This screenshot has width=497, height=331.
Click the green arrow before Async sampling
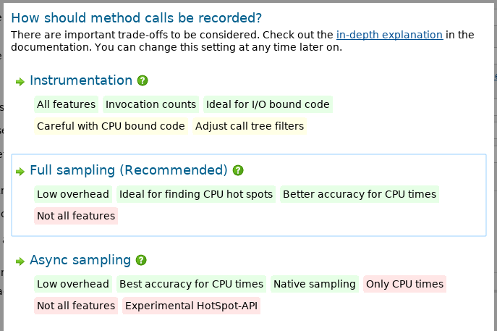pos(20,261)
